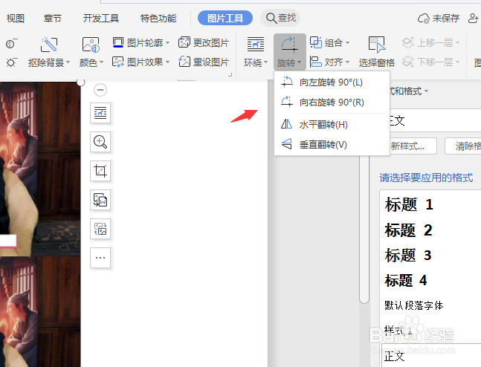Select 垂直翻转(V) menu item
Viewport: 481px width, 367px height.
click(332, 144)
